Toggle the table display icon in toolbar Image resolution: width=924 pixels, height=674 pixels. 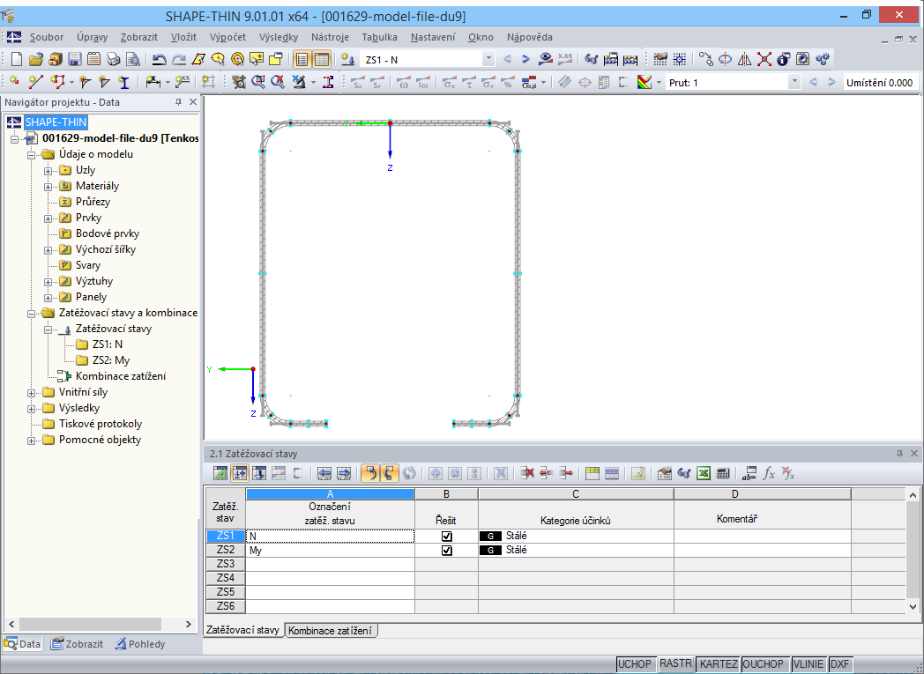(322, 59)
